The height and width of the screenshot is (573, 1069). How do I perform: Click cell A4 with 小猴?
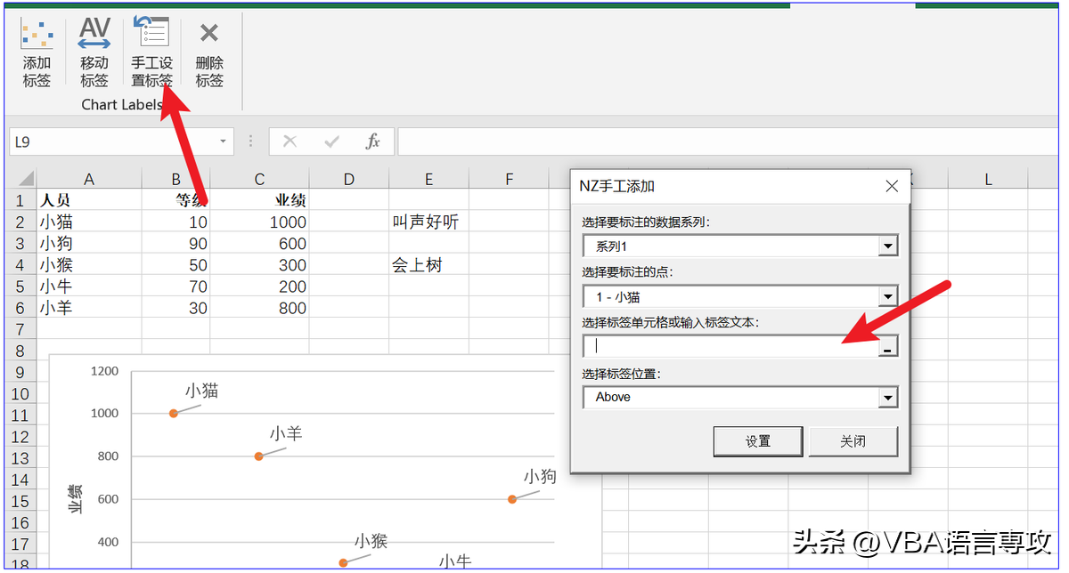pos(89,265)
